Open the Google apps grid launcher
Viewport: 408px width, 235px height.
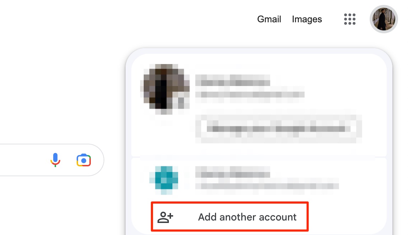(349, 19)
